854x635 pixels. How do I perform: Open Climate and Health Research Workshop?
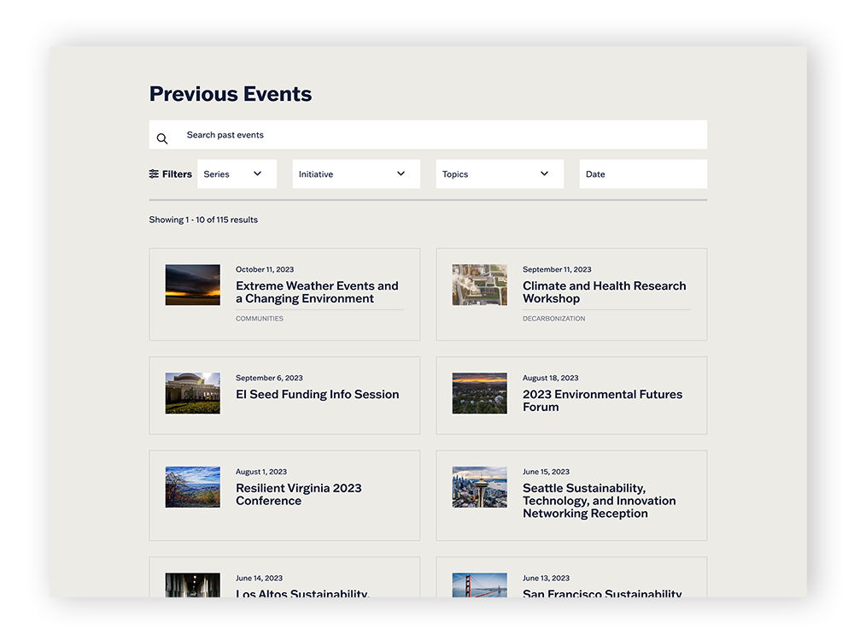(x=605, y=291)
